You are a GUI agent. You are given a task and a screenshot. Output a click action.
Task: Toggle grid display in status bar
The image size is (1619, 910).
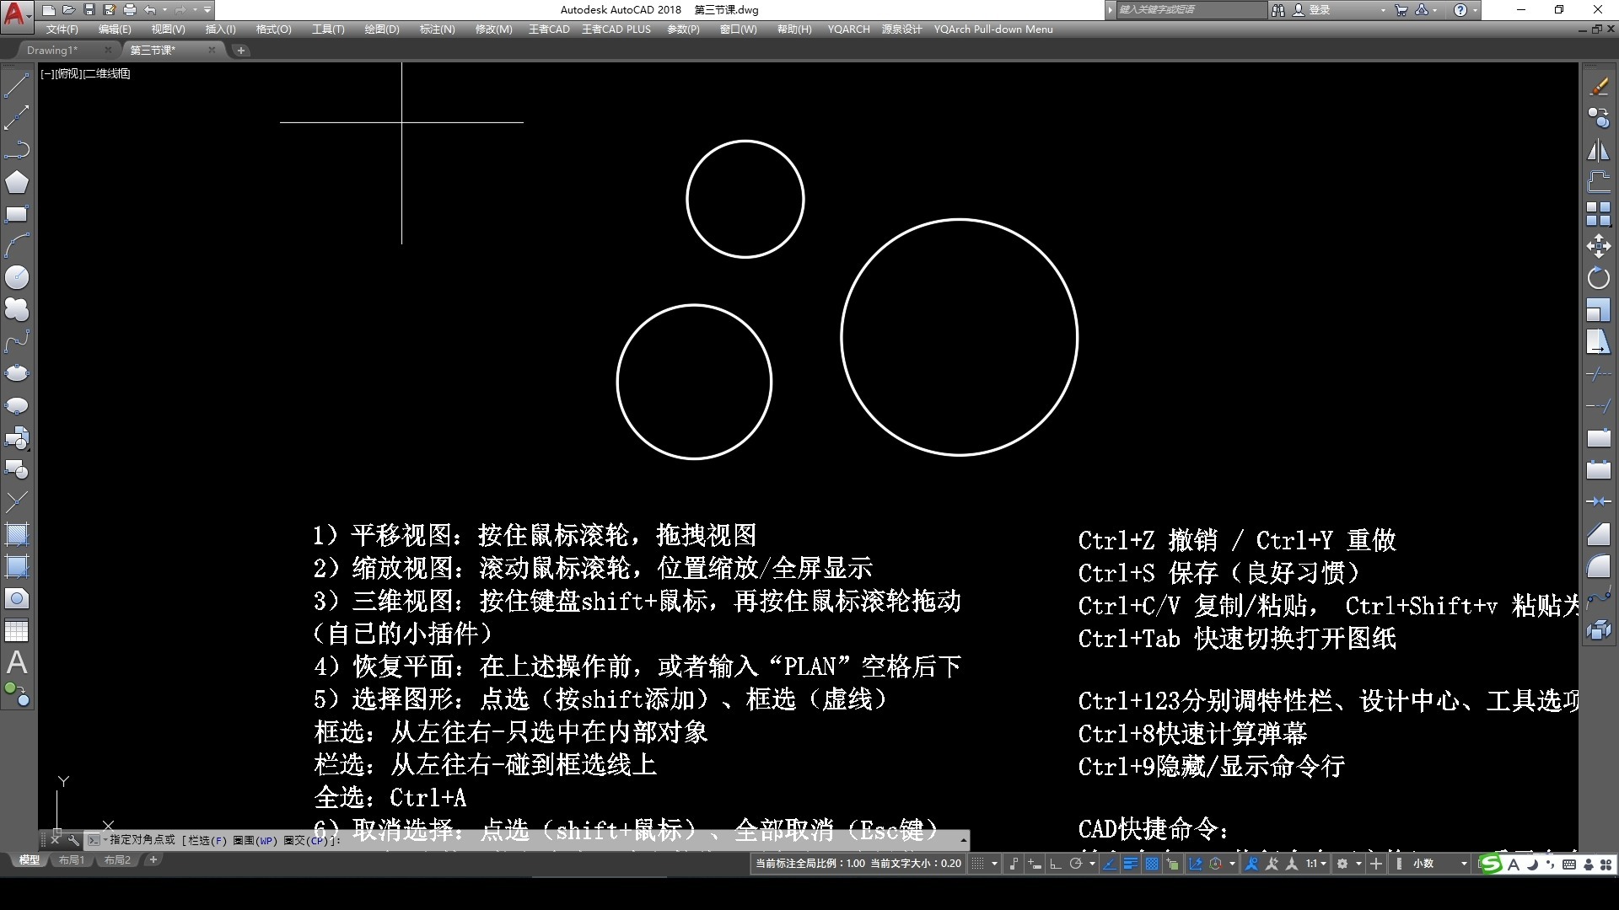977,864
